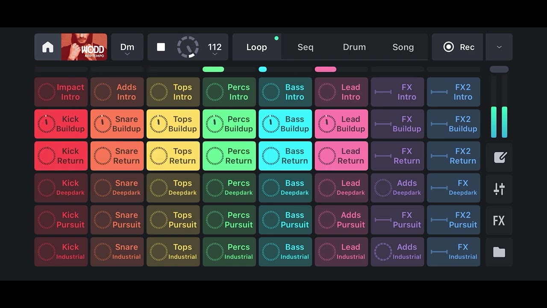Stop the Tops Return pad
Viewport: 547px width, 308px height.
(x=173, y=156)
